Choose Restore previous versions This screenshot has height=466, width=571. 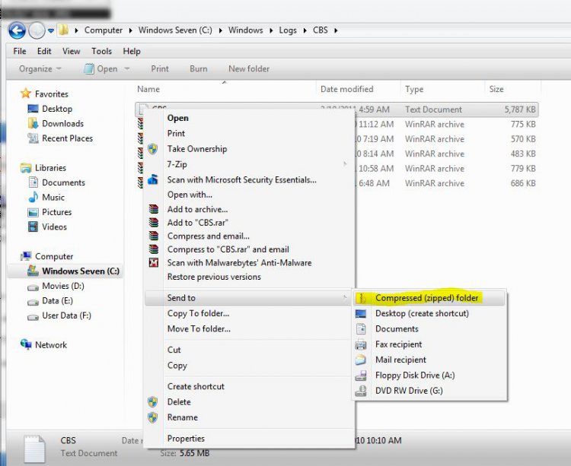coord(214,277)
